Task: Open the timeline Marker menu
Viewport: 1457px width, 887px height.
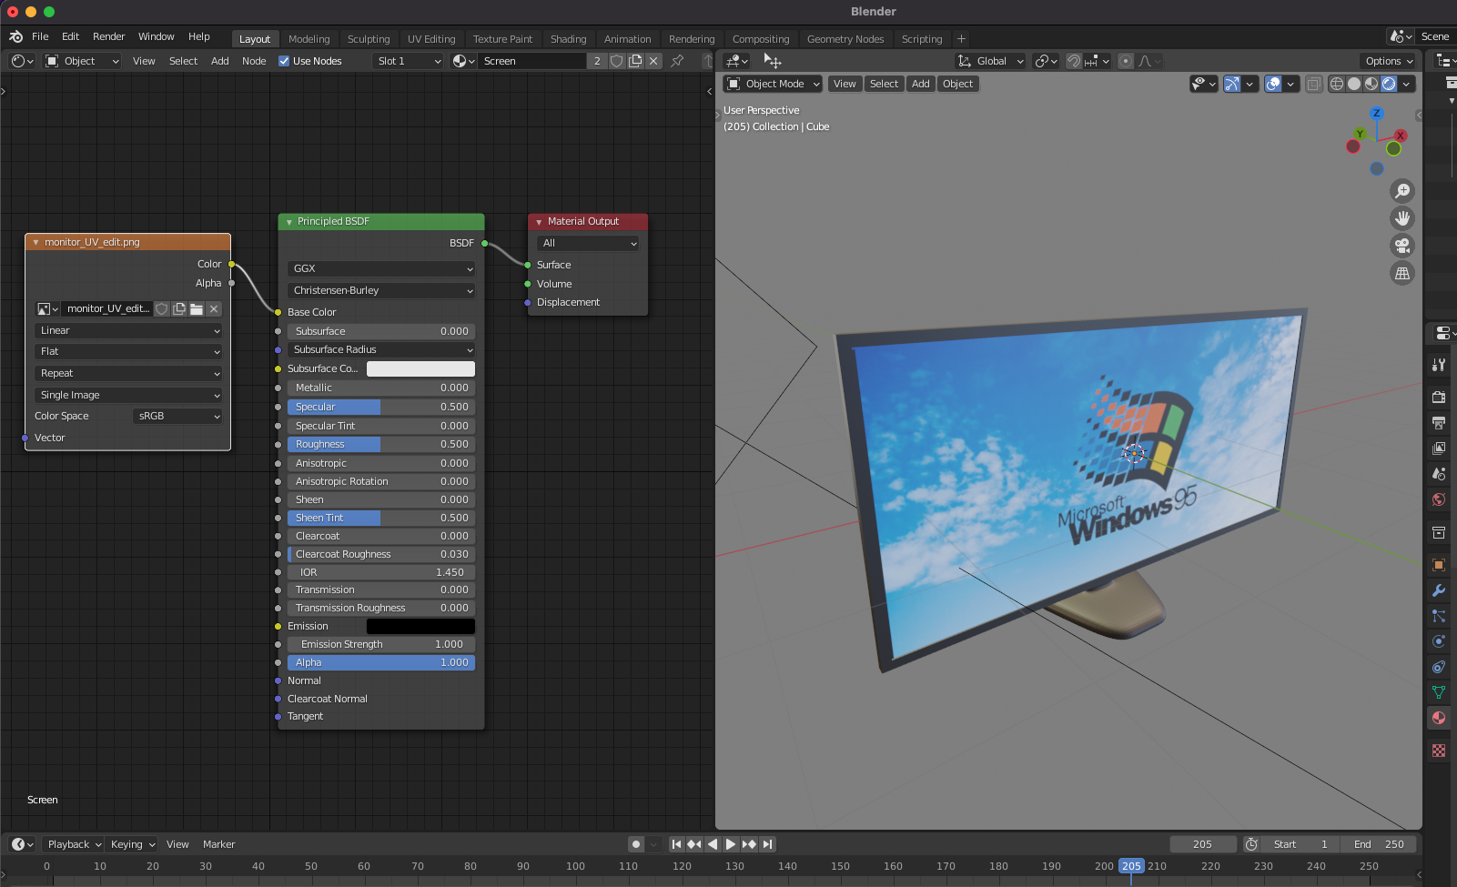Action: click(218, 844)
